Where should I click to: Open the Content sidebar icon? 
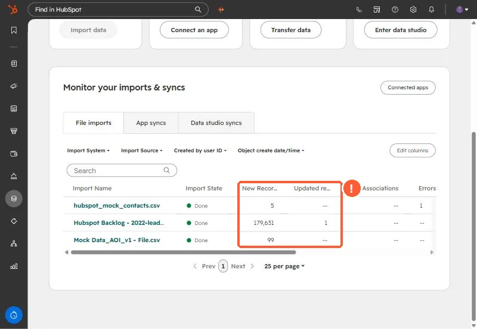click(14, 108)
